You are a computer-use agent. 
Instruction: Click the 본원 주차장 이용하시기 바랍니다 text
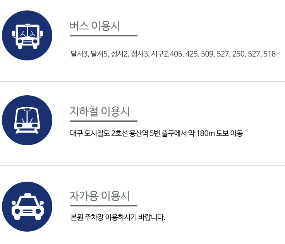(118, 217)
